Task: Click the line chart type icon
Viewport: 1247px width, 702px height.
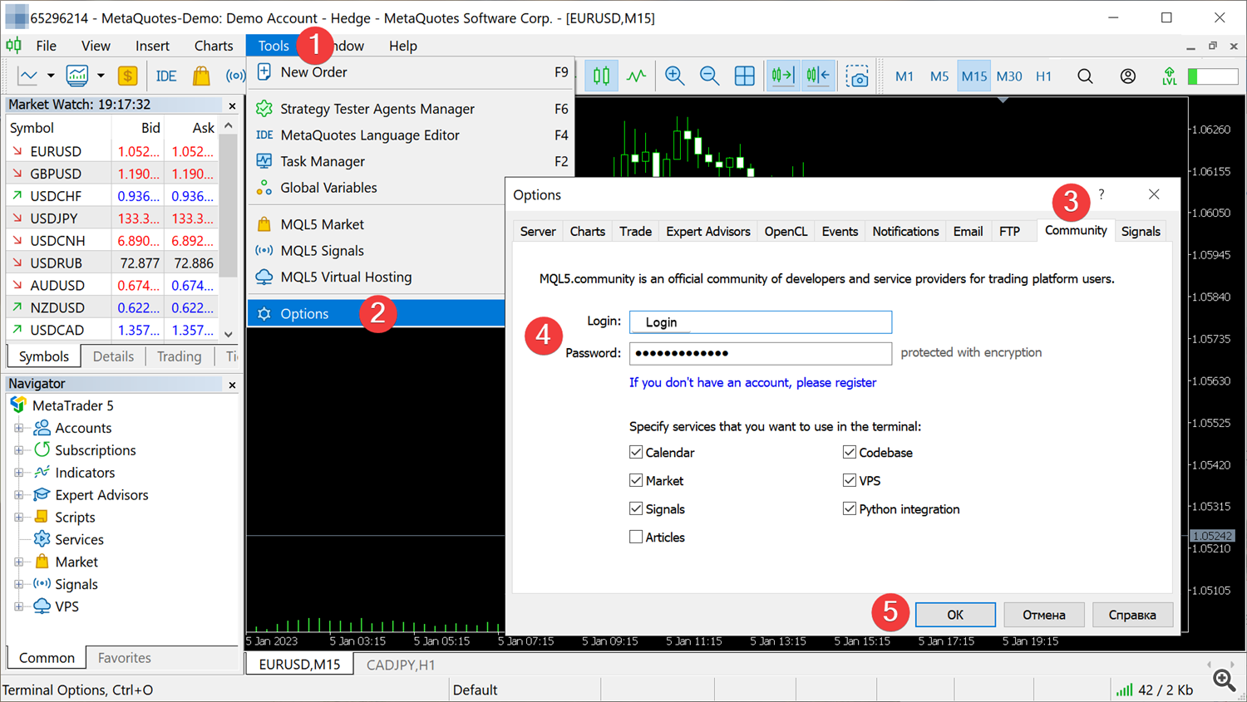Action: 27,76
